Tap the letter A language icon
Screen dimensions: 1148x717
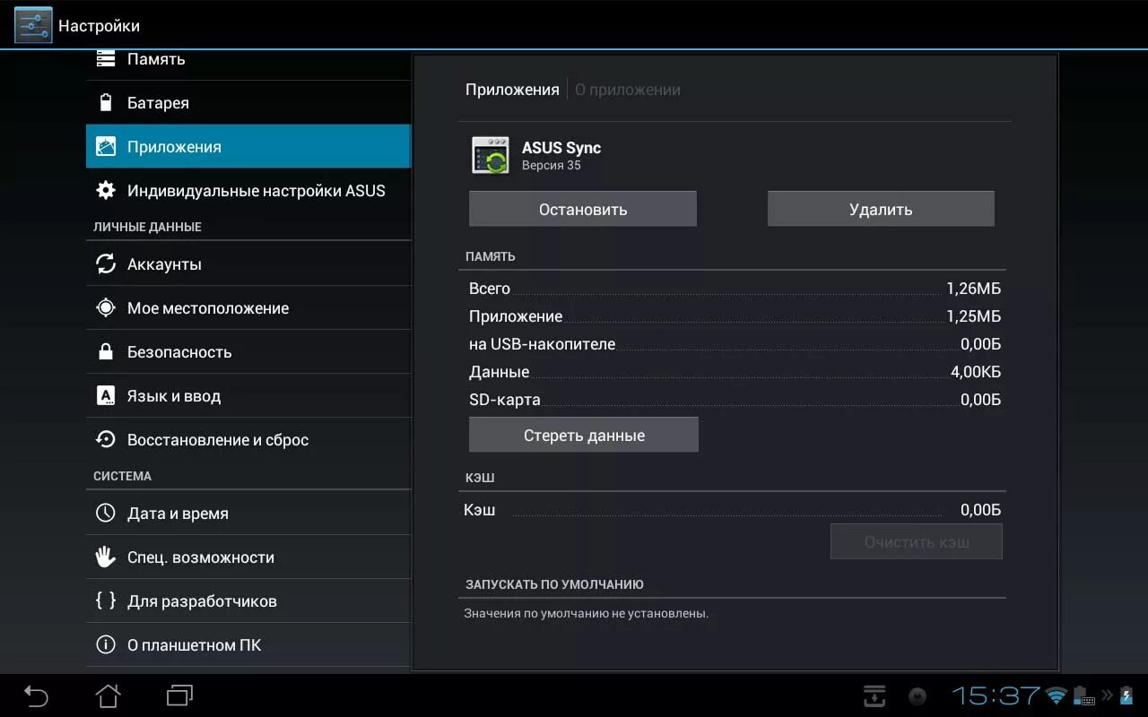pyautogui.click(x=106, y=396)
